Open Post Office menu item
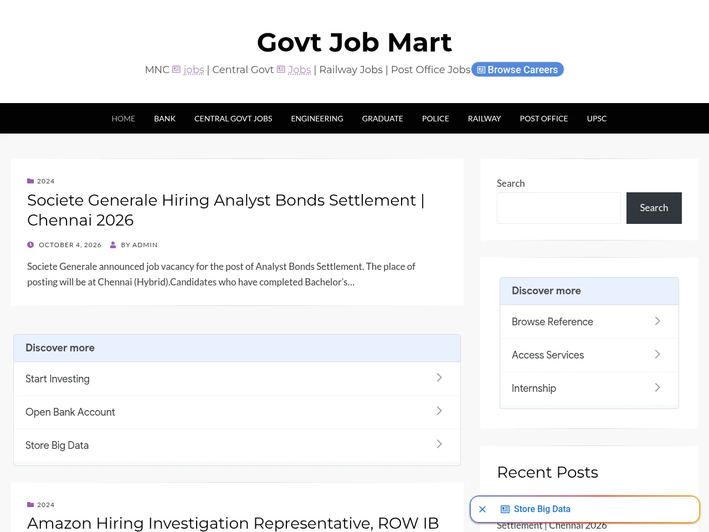 tap(544, 119)
